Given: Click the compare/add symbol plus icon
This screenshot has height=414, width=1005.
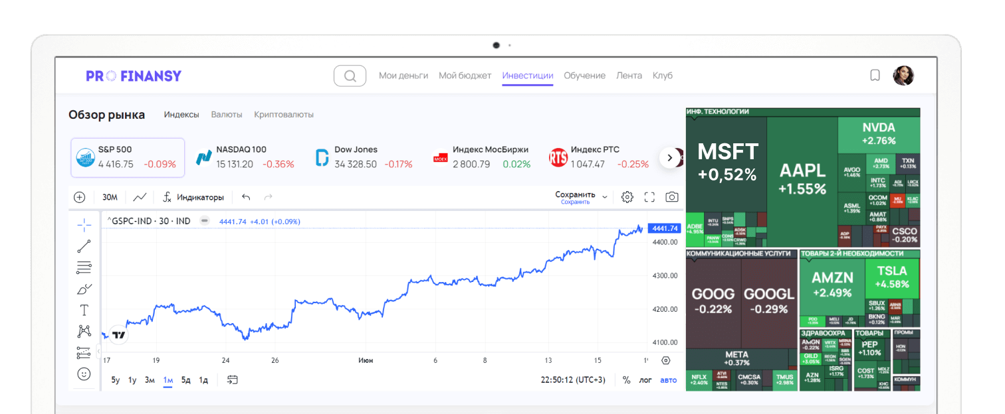Looking at the screenshot, I should (80, 197).
